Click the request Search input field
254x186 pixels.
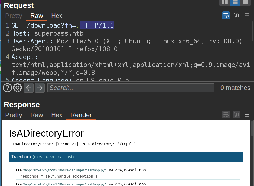(x=131, y=88)
